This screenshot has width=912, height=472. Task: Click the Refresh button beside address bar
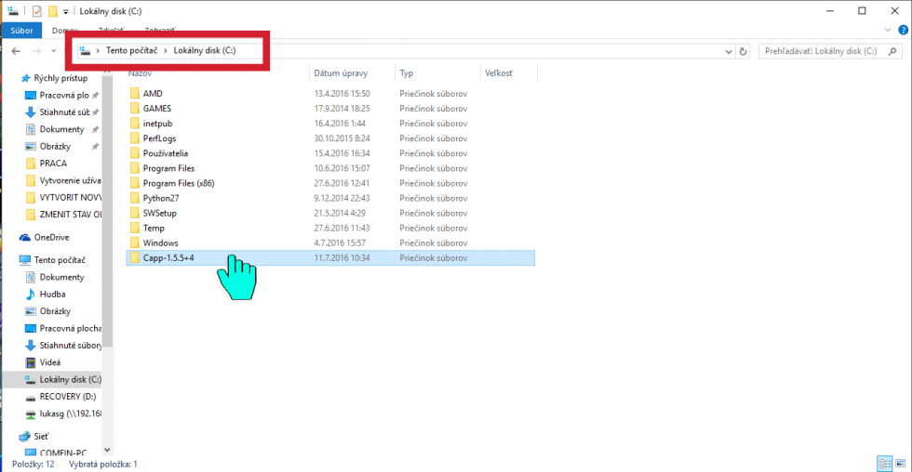[743, 51]
